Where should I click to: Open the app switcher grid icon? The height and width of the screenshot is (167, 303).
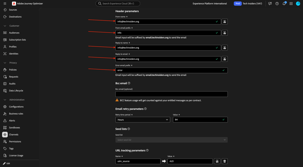click(291, 4)
